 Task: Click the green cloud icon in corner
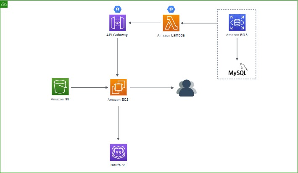pos(4,4)
